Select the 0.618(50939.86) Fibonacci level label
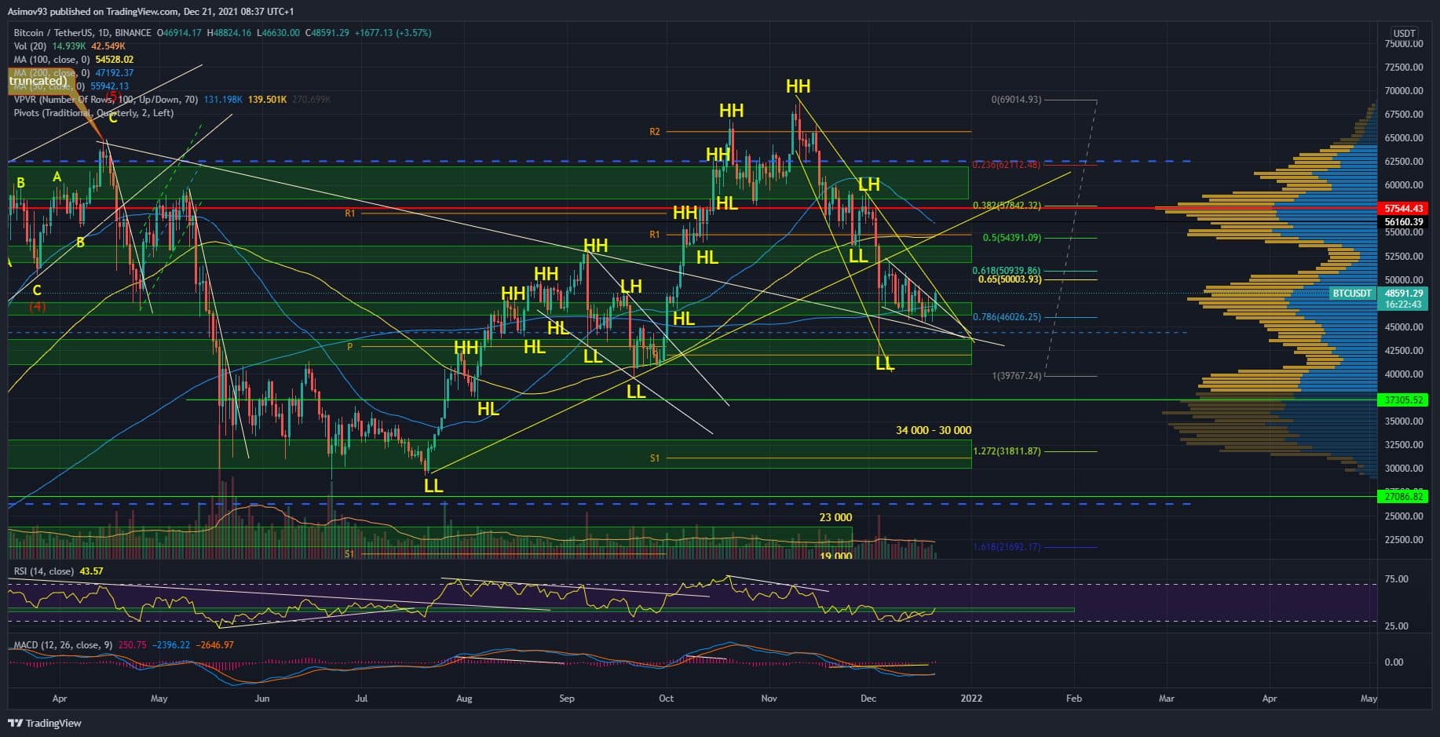This screenshot has height=737, width=1440. click(x=1007, y=271)
